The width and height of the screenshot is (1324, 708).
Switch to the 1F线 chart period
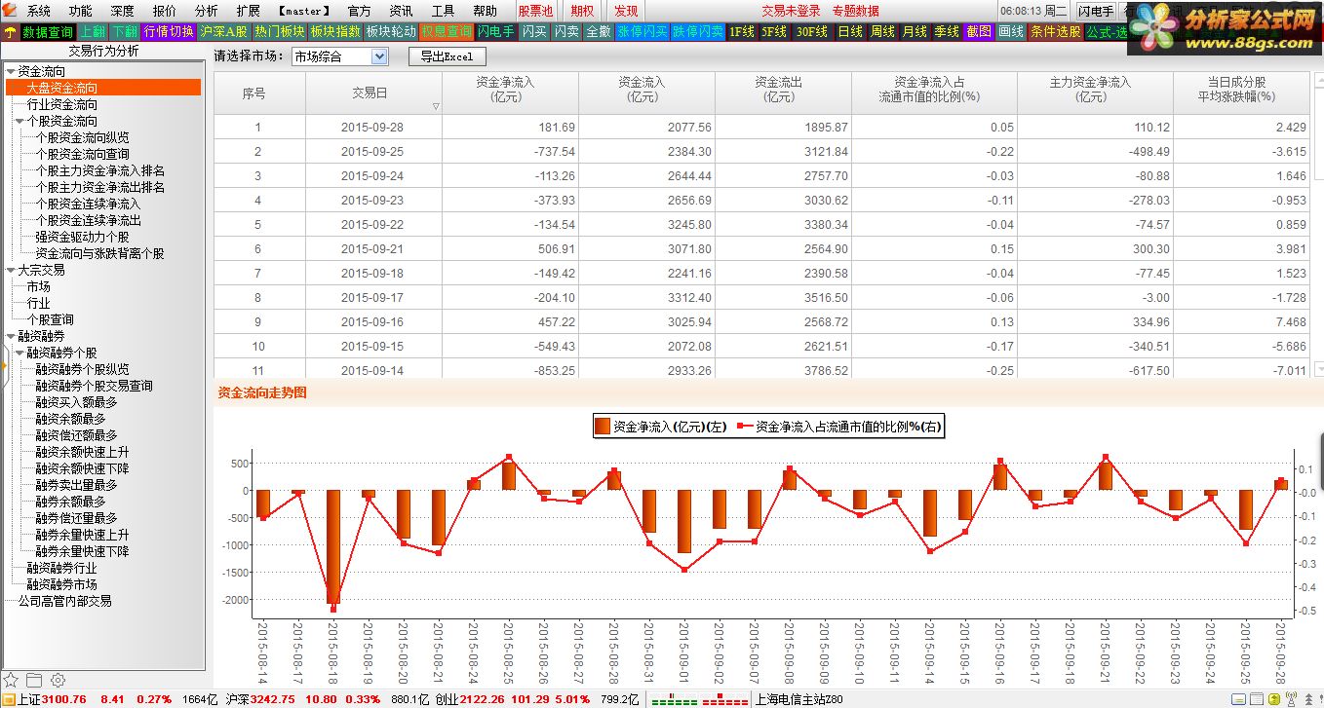pos(742,32)
